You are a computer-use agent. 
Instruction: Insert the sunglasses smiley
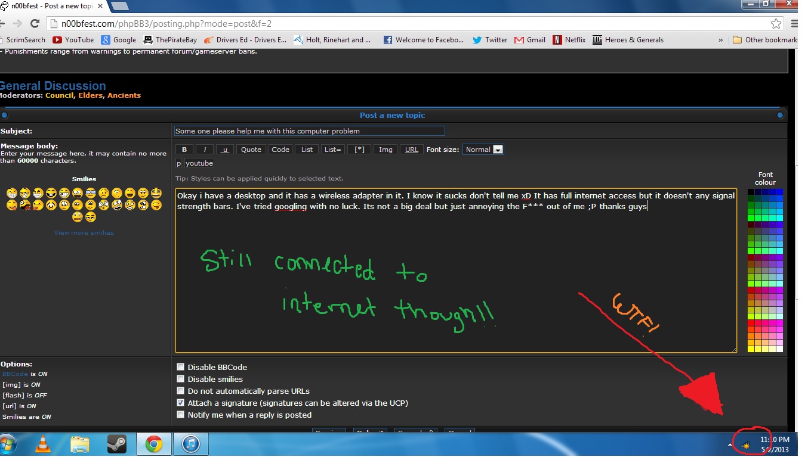click(90, 193)
